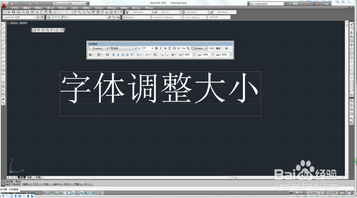Align text left in text toolbar
The width and height of the screenshot is (357, 198).
pyautogui.click(x=114, y=55)
